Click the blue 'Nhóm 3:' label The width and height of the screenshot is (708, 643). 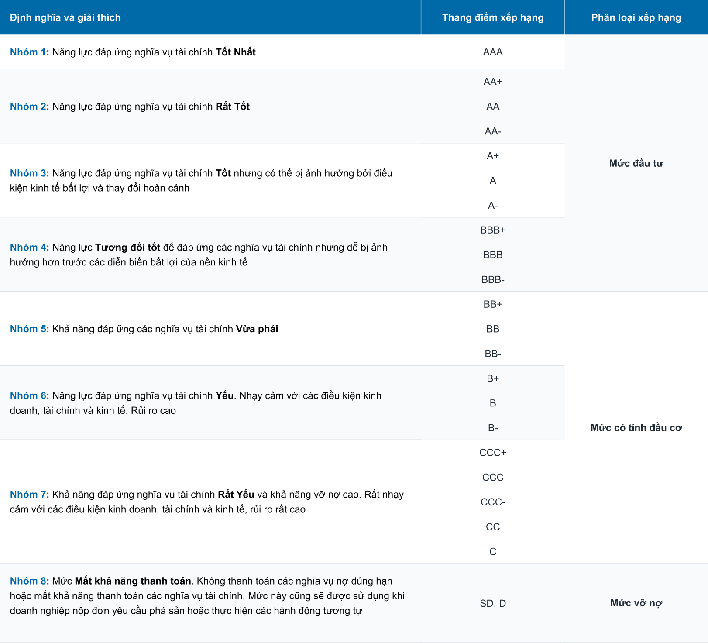(x=29, y=173)
